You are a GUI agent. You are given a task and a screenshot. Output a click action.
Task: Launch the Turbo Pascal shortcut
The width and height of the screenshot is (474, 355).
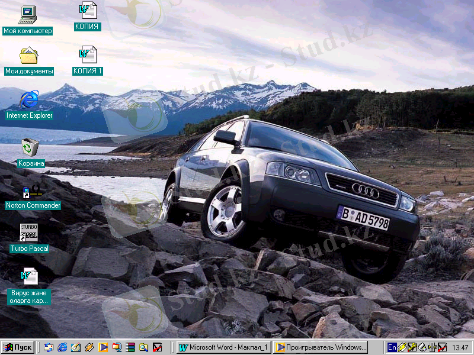tap(28, 233)
